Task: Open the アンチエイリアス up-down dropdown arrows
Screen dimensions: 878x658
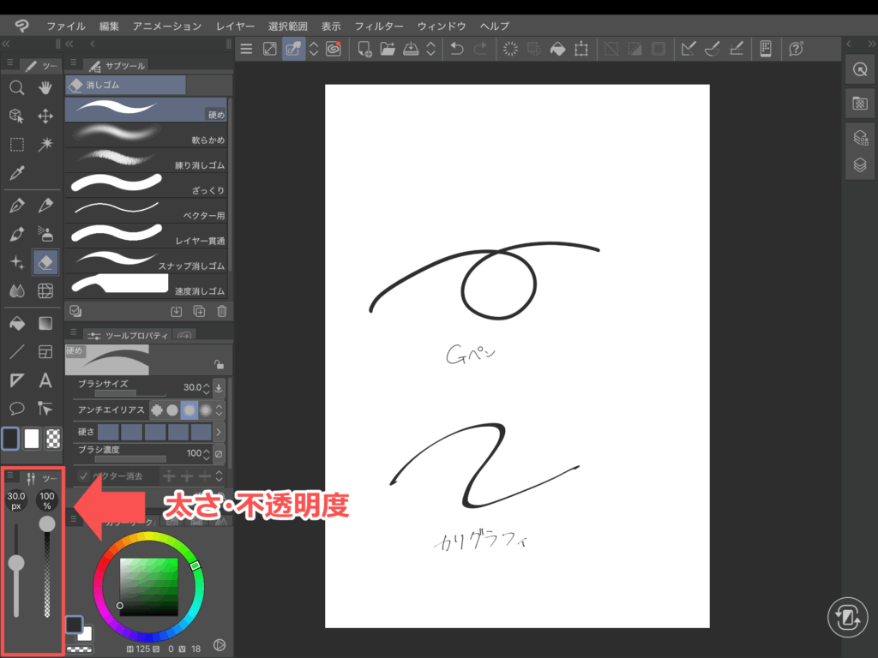Action: point(219,410)
